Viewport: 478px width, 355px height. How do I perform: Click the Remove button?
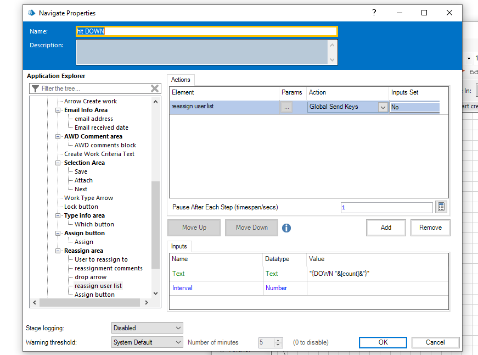(430, 228)
